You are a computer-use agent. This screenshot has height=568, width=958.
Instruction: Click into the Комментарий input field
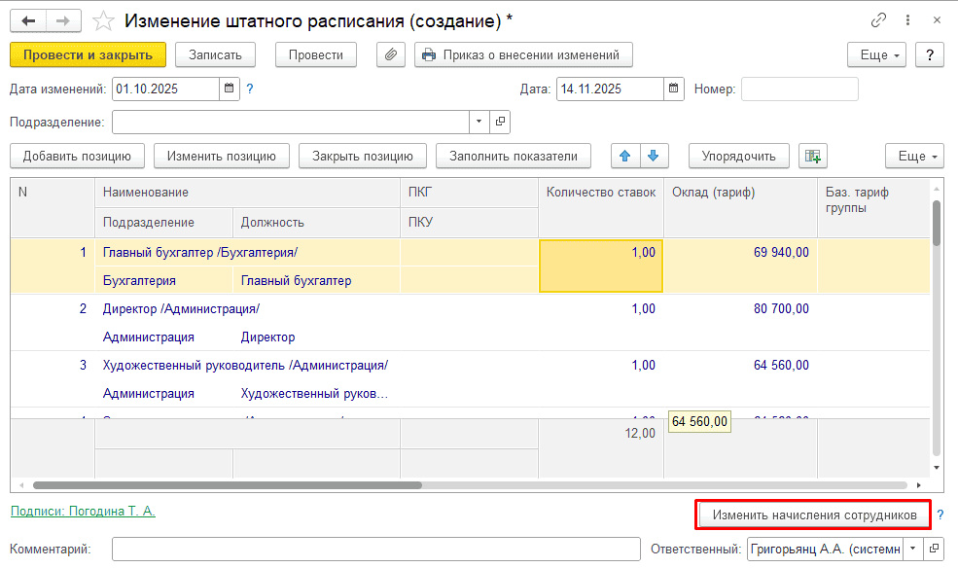(x=376, y=549)
